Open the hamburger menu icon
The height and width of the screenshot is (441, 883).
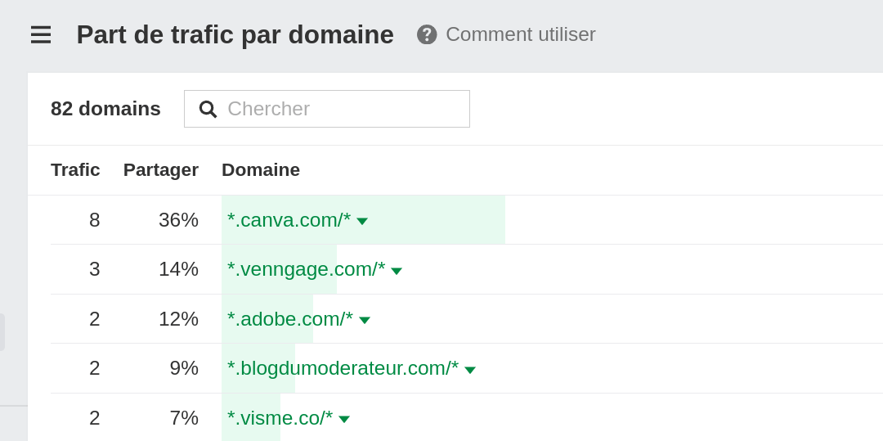[x=41, y=35]
